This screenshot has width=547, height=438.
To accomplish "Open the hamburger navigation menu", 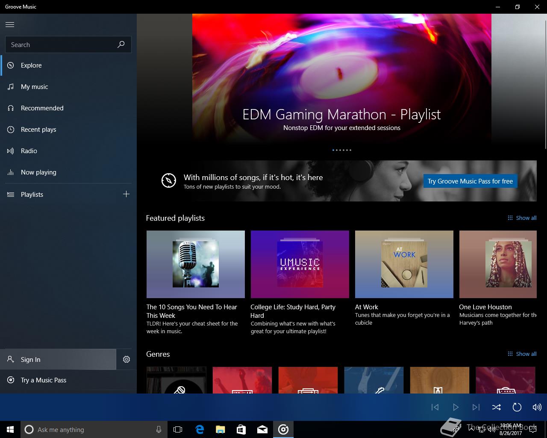I will [x=10, y=24].
